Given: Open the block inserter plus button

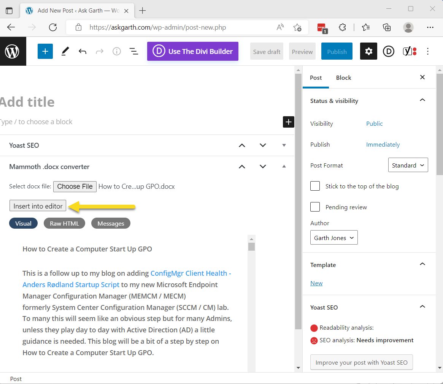Looking at the screenshot, I should pyautogui.click(x=45, y=51).
